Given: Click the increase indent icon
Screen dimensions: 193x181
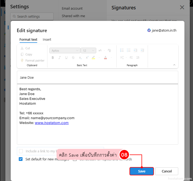Looking at the screenshot, I should coord(142,50).
